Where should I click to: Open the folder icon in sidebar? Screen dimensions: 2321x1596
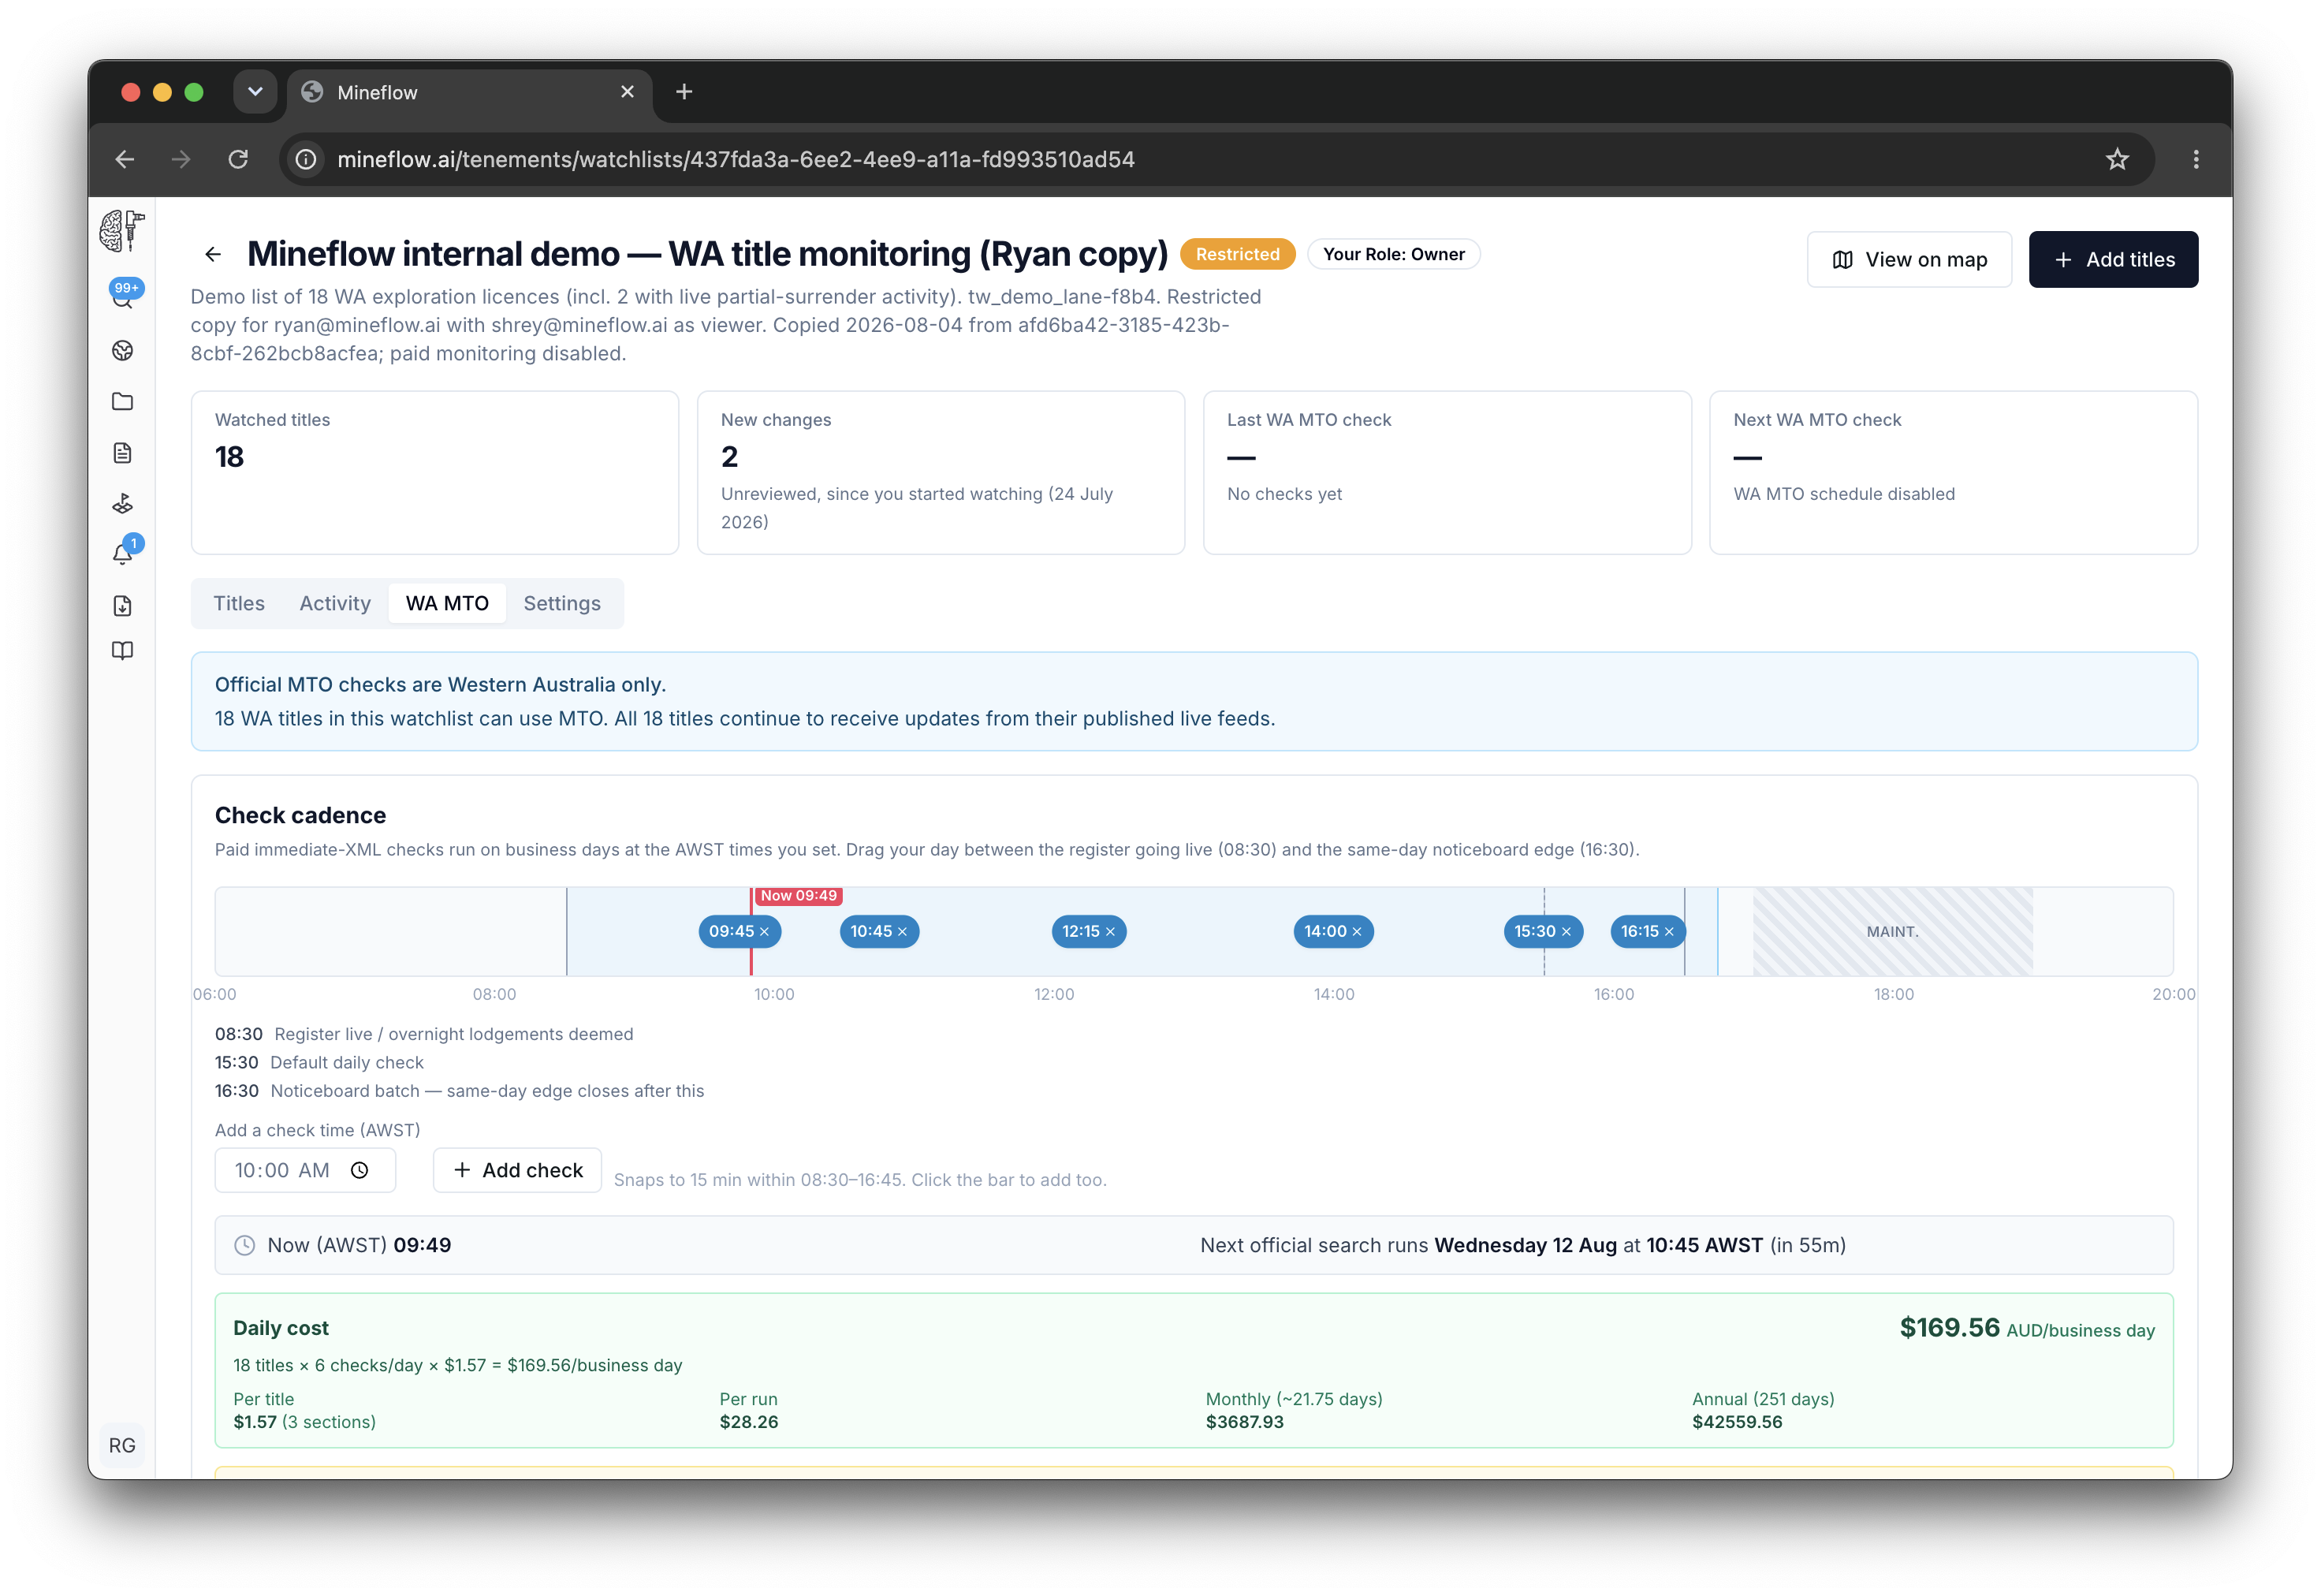[x=123, y=402]
